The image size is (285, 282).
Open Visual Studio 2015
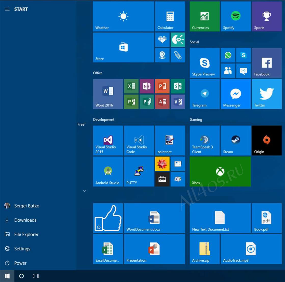[x=108, y=141]
